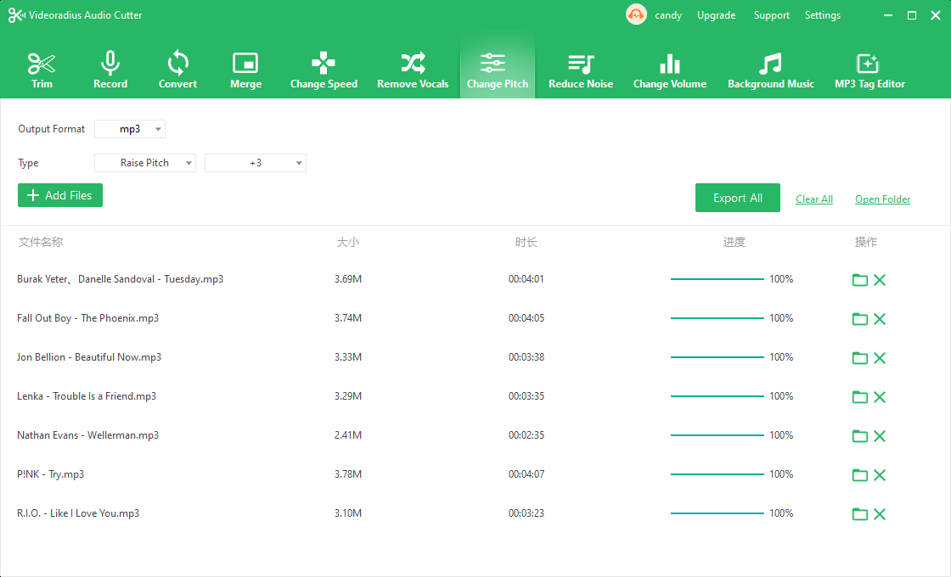Click the Videoradius scissors logo
This screenshot has width=951, height=577.
(x=16, y=15)
